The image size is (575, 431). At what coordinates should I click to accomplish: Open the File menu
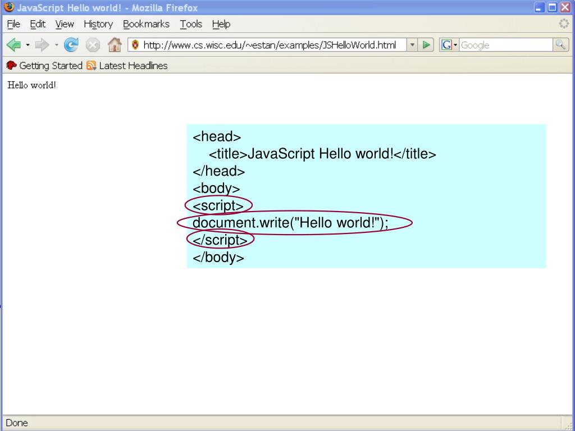click(13, 24)
